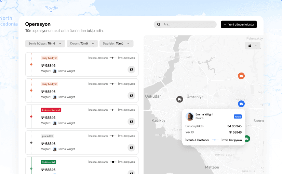Screen dimensions: 282x174
Task: Click the green Teslim edildi status tag
Action: click(49, 162)
